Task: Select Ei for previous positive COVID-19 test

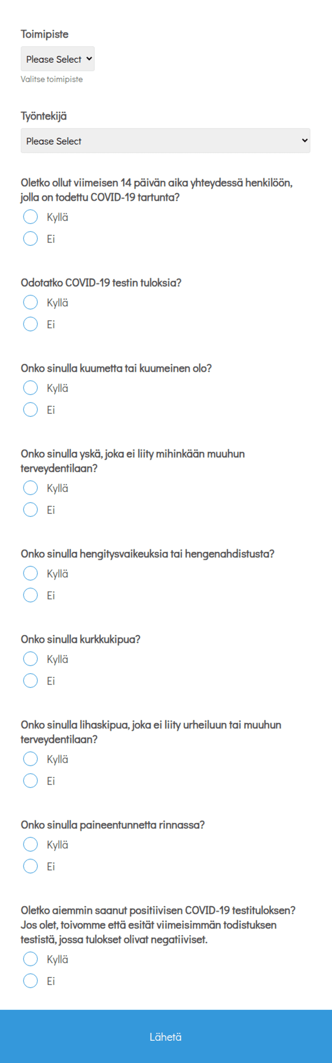Action: point(30,980)
